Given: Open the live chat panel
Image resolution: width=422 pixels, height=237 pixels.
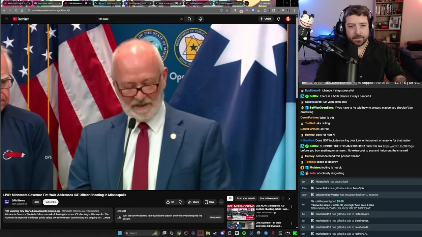Looking at the screenshot, I should tap(215, 217).
